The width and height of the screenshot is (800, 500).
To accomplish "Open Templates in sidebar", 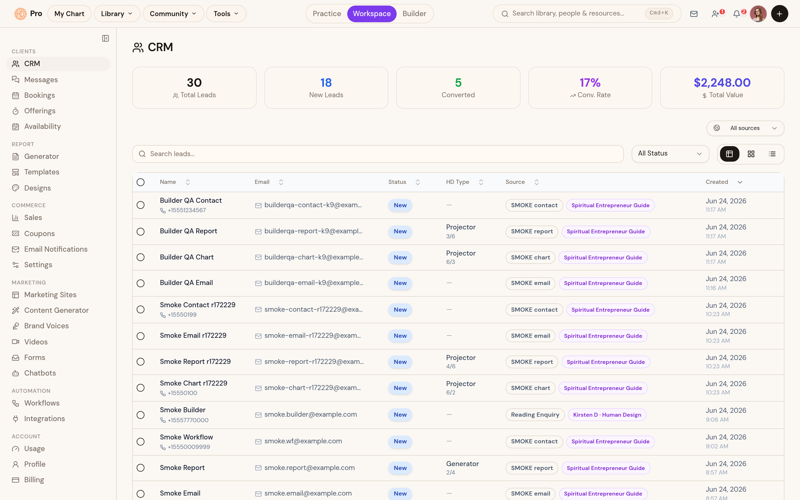I will pyautogui.click(x=58, y=172).
